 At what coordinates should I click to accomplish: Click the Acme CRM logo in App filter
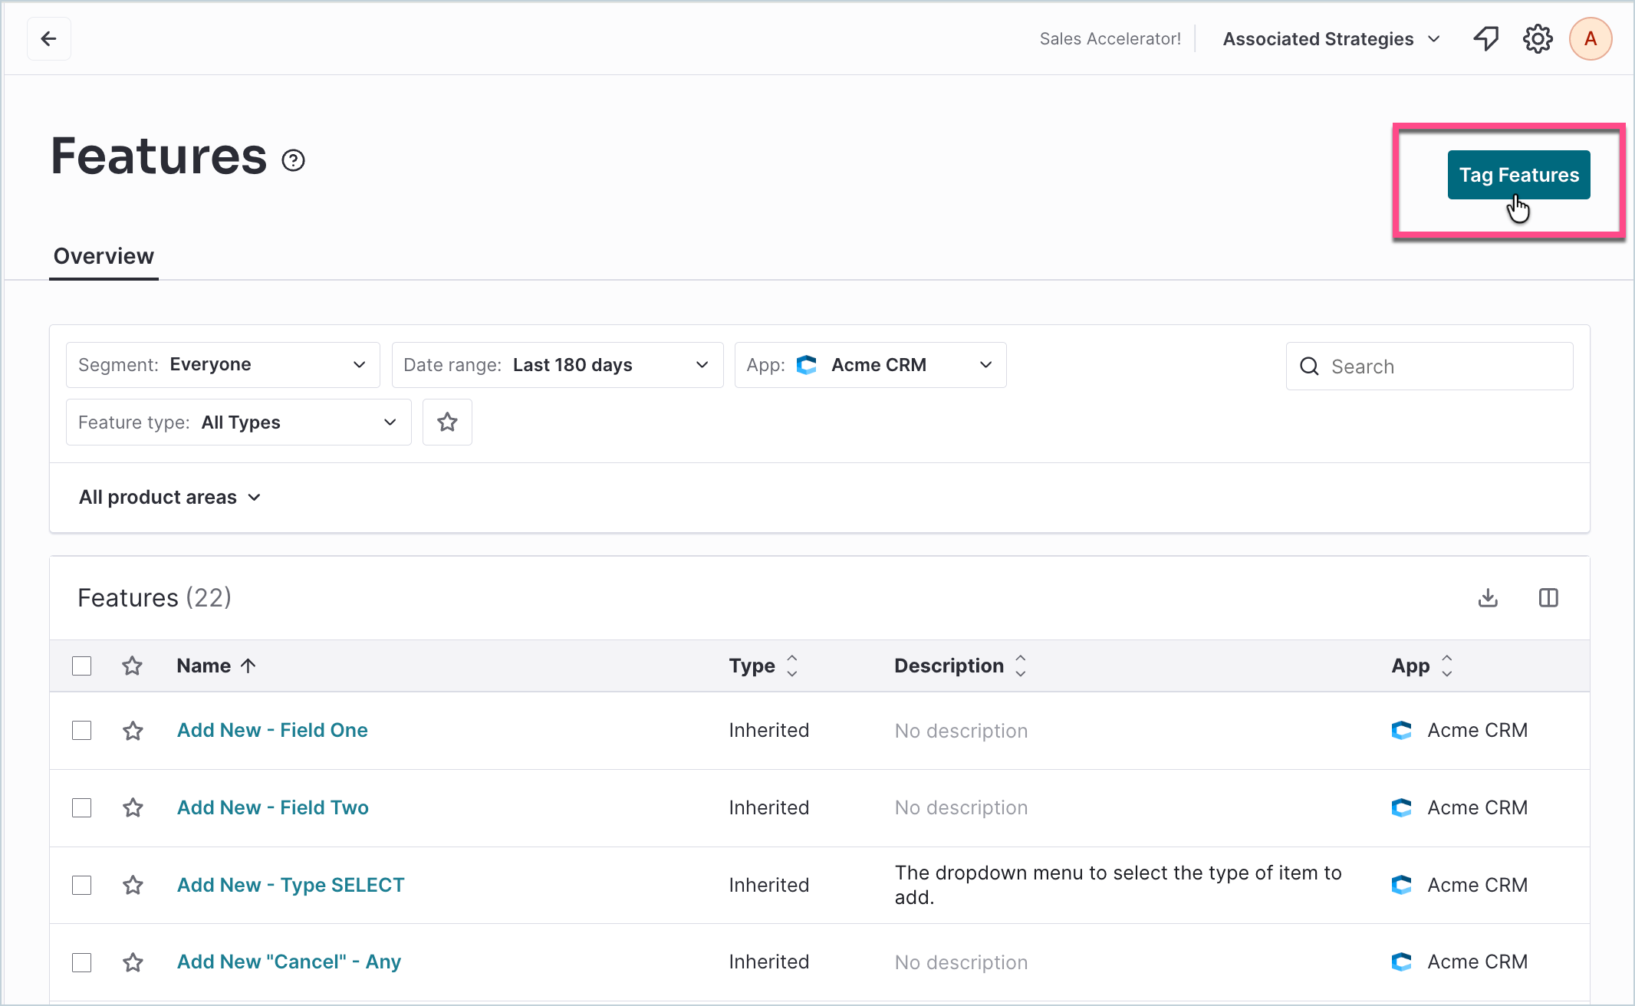click(806, 365)
